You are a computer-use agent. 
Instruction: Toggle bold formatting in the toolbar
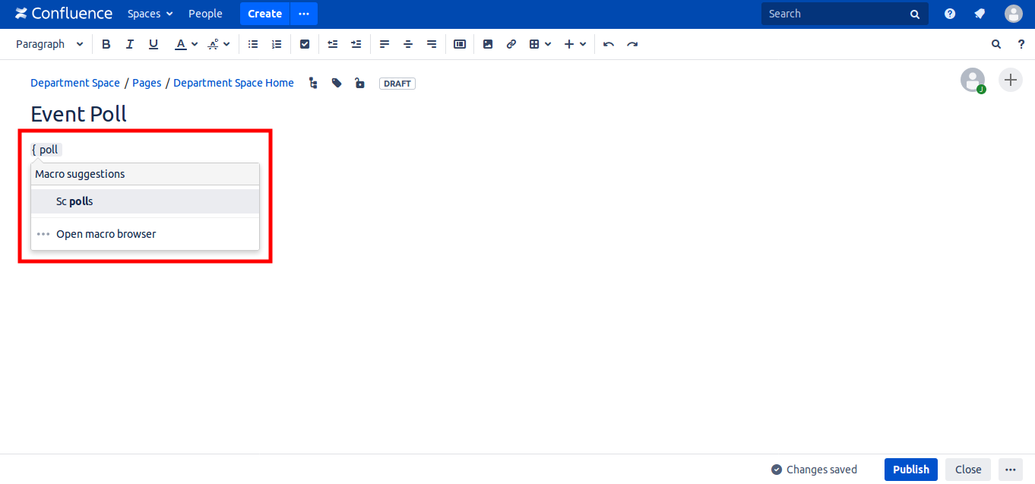[x=106, y=44]
